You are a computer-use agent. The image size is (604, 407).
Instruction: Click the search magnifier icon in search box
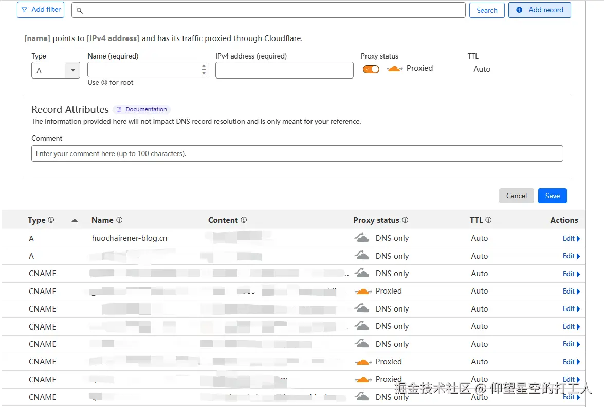[x=80, y=10]
